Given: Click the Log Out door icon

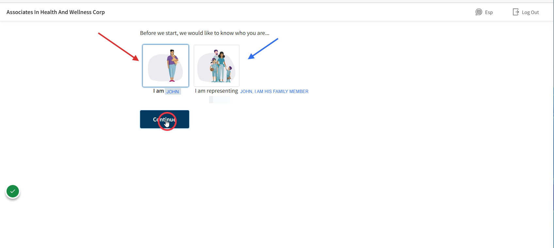Looking at the screenshot, I should pyautogui.click(x=515, y=12).
